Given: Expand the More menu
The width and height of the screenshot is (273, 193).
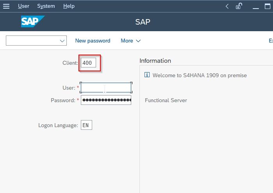Looking at the screenshot, I should [130, 41].
